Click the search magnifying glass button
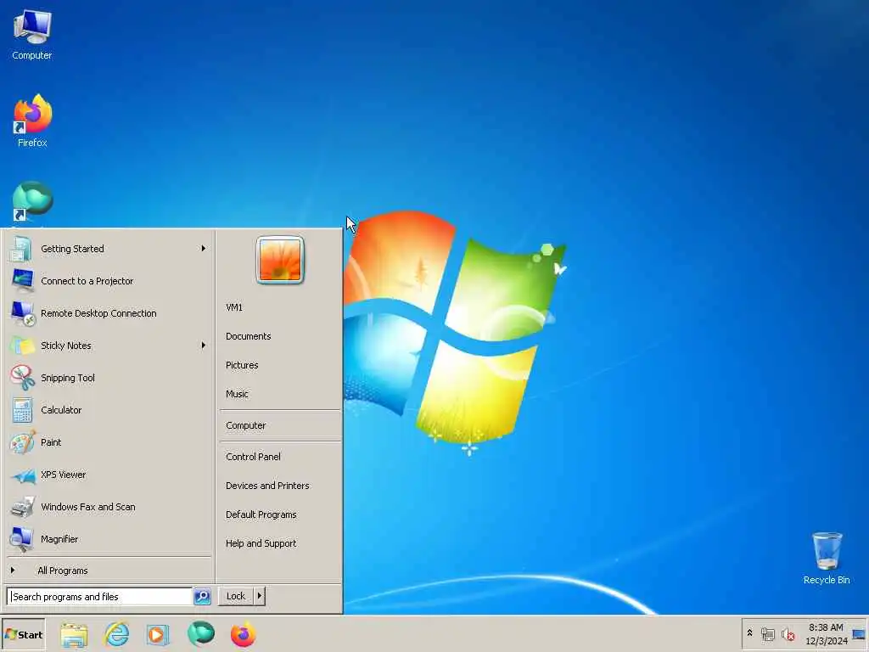The width and height of the screenshot is (869, 652). pos(202,597)
